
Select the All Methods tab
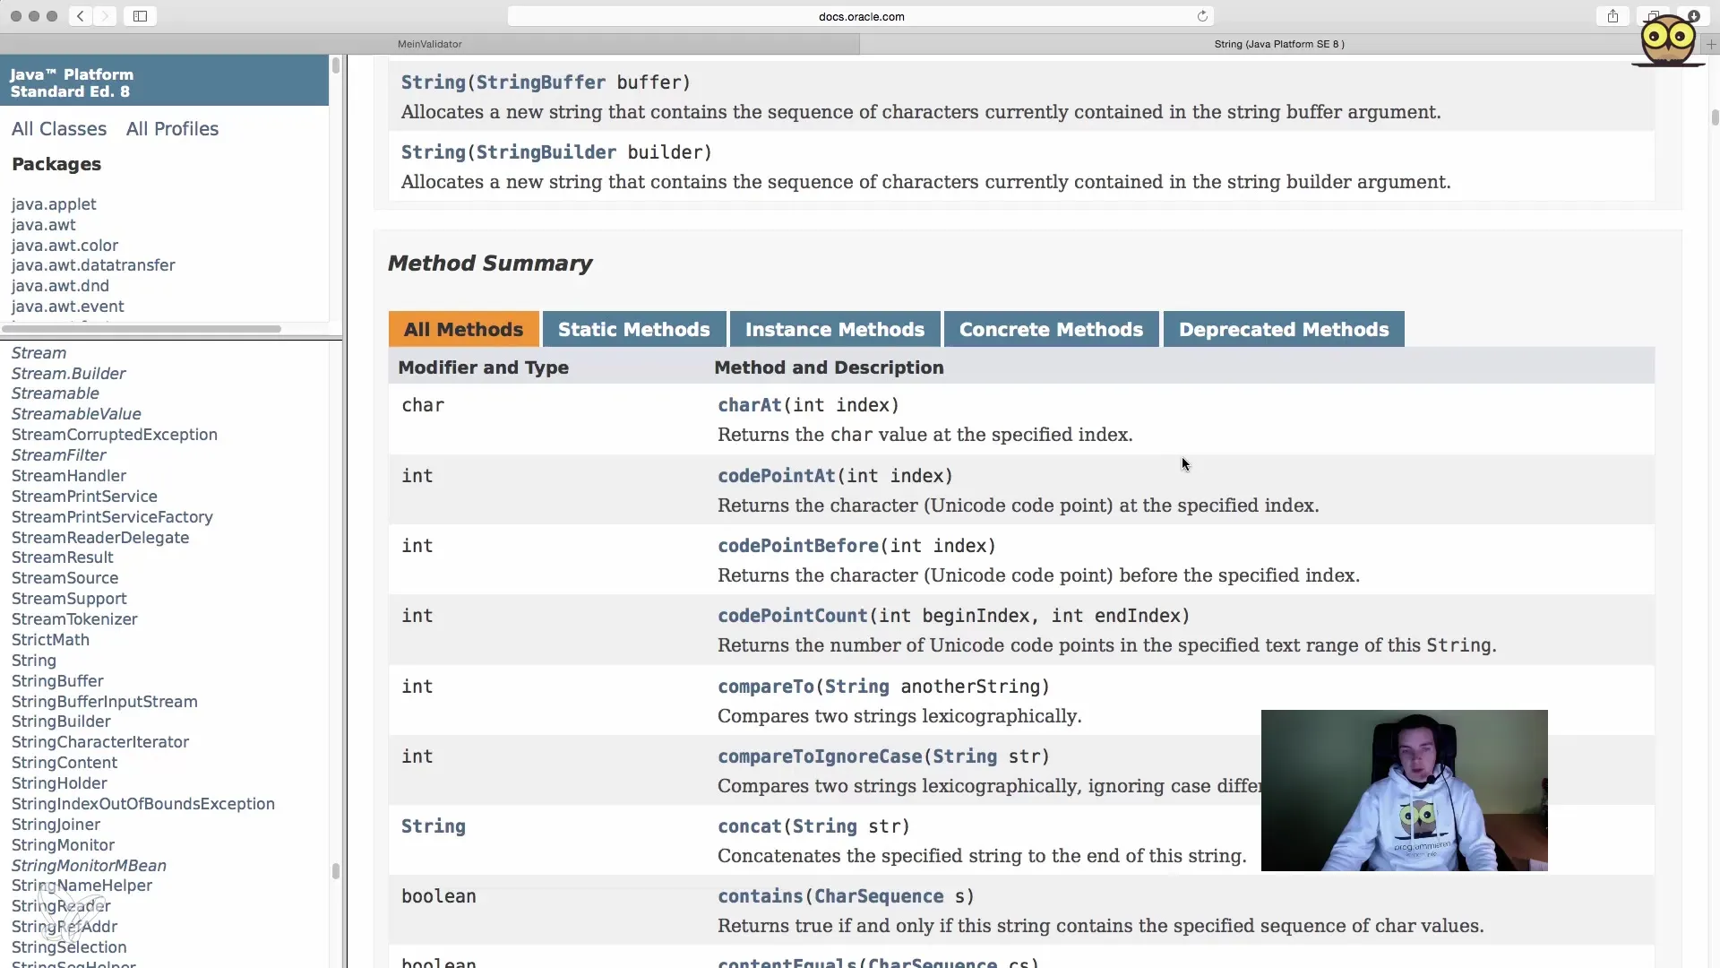coord(463,330)
